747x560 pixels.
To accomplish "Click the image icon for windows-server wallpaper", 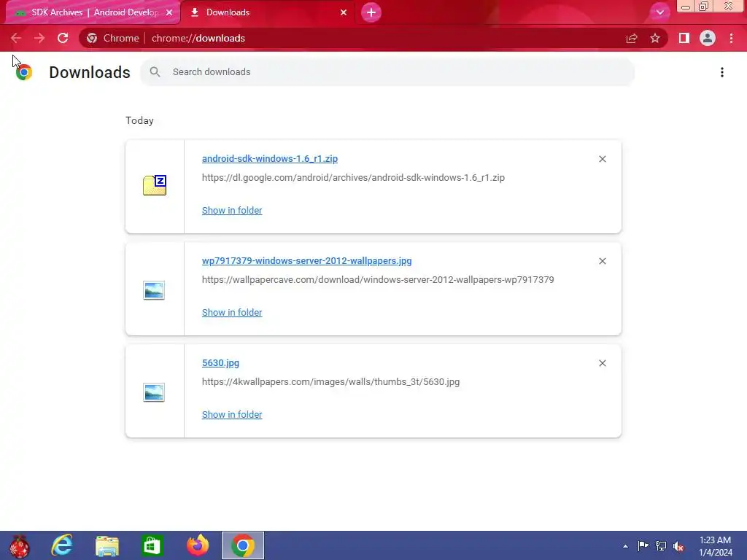I will point(154,290).
